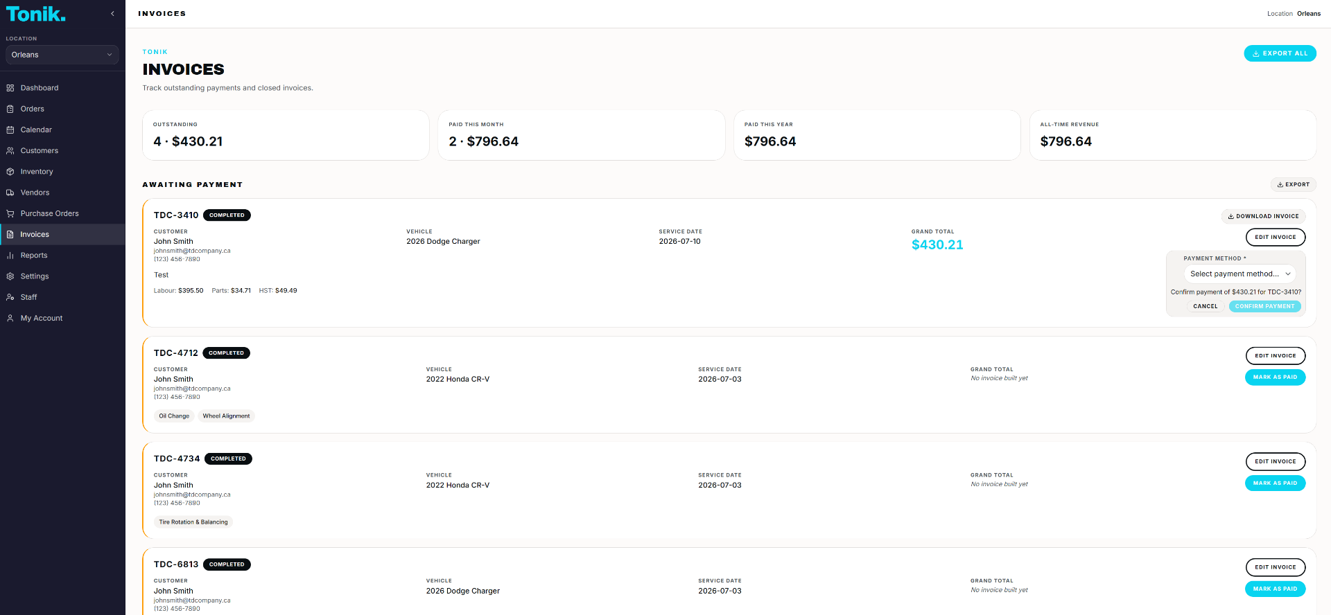
Task: Click Location Orleans in the top bar
Action: (1294, 14)
